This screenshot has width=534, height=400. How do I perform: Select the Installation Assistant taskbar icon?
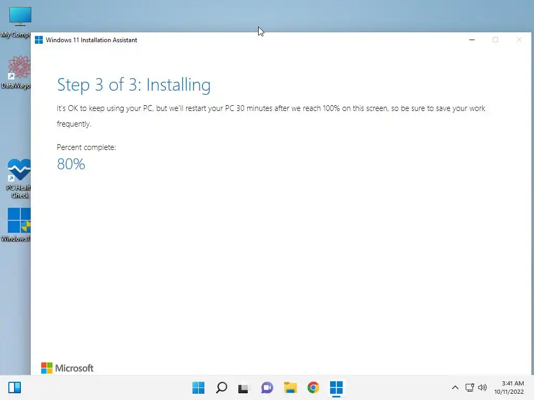[336, 387]
